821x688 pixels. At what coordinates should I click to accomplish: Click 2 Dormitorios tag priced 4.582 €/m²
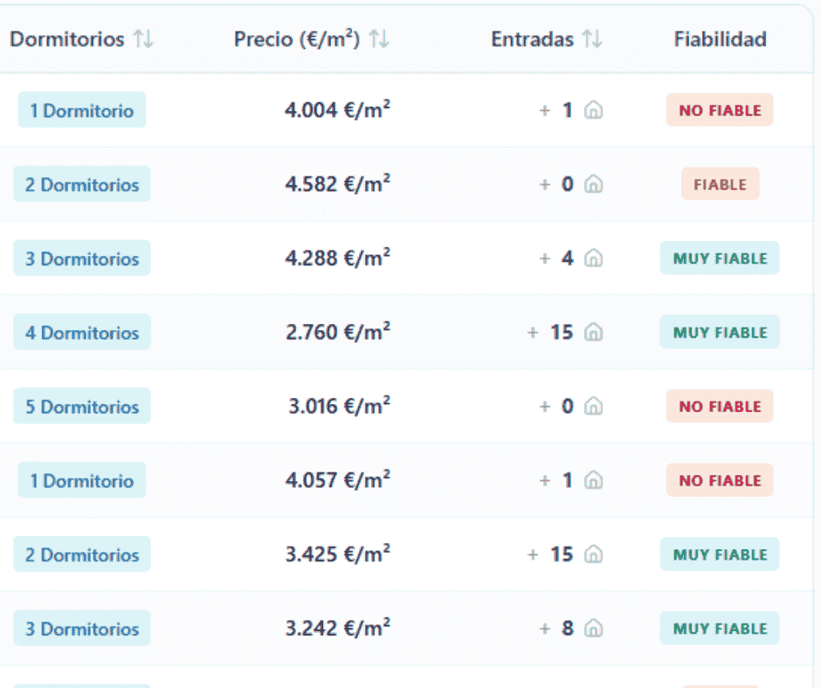[x=82, y=185]
